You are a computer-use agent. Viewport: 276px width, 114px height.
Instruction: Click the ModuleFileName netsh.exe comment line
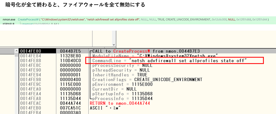coord(155,56)
